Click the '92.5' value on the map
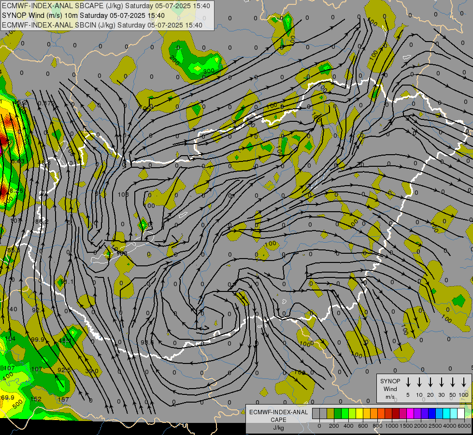The width and height of the screenshot is (473, 435). click(64, 370)
